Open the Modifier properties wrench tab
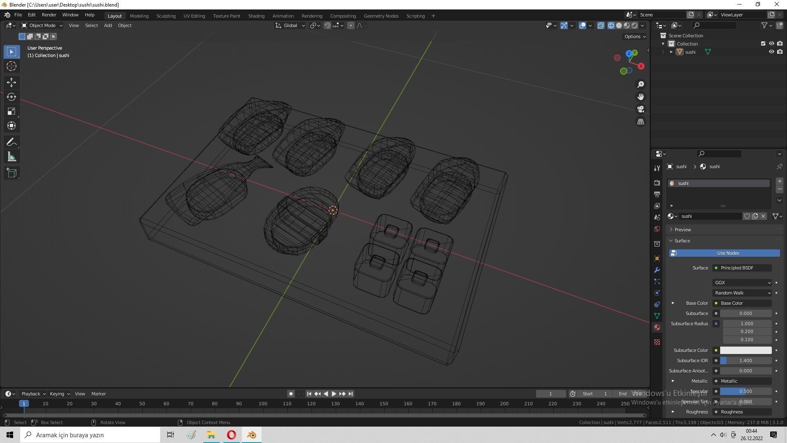 (x=657, y=270)
